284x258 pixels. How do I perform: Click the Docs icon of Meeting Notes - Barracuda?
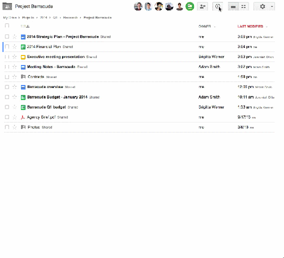[23, 67]
